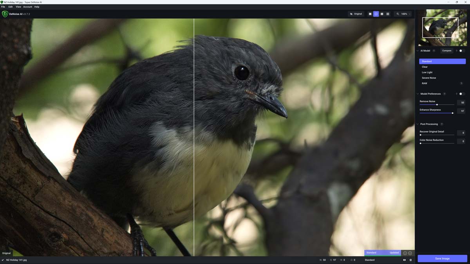Open the File menu

coord(3,7)
